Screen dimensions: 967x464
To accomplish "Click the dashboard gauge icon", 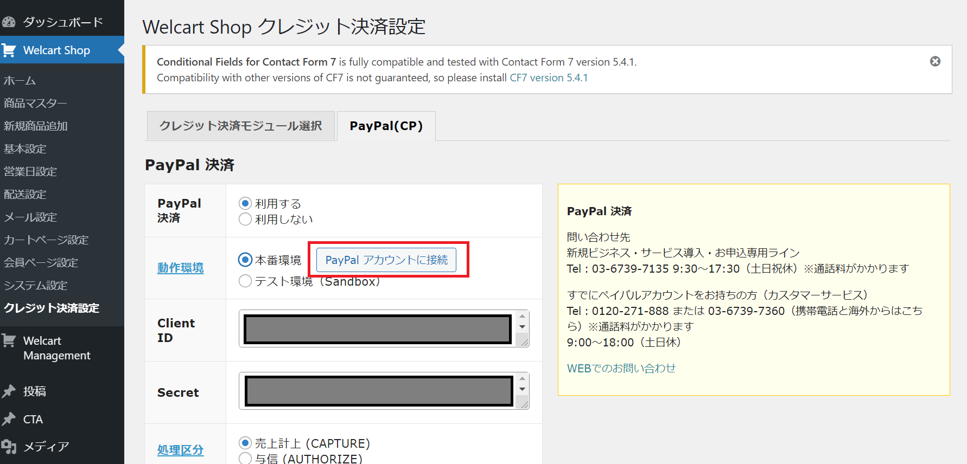I will (9, 22).
